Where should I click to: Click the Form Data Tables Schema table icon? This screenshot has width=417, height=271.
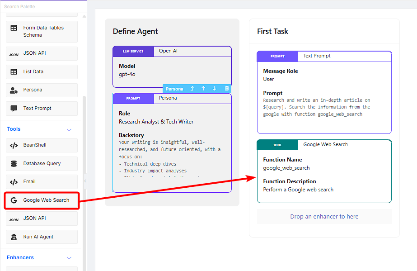tap(14, 28)
